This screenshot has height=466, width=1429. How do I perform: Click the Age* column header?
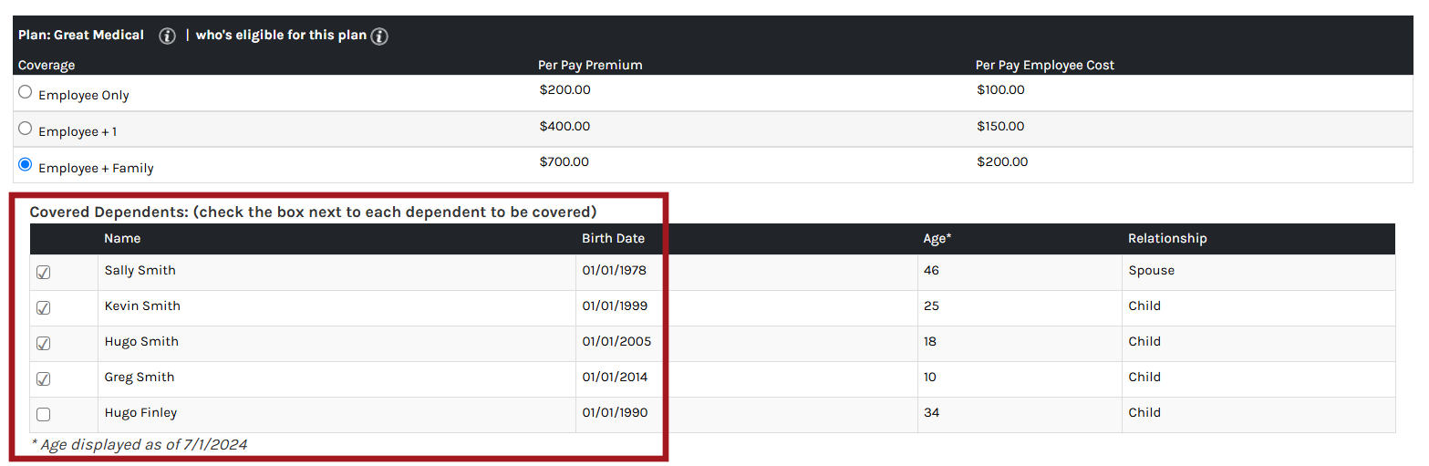point(937,239)
